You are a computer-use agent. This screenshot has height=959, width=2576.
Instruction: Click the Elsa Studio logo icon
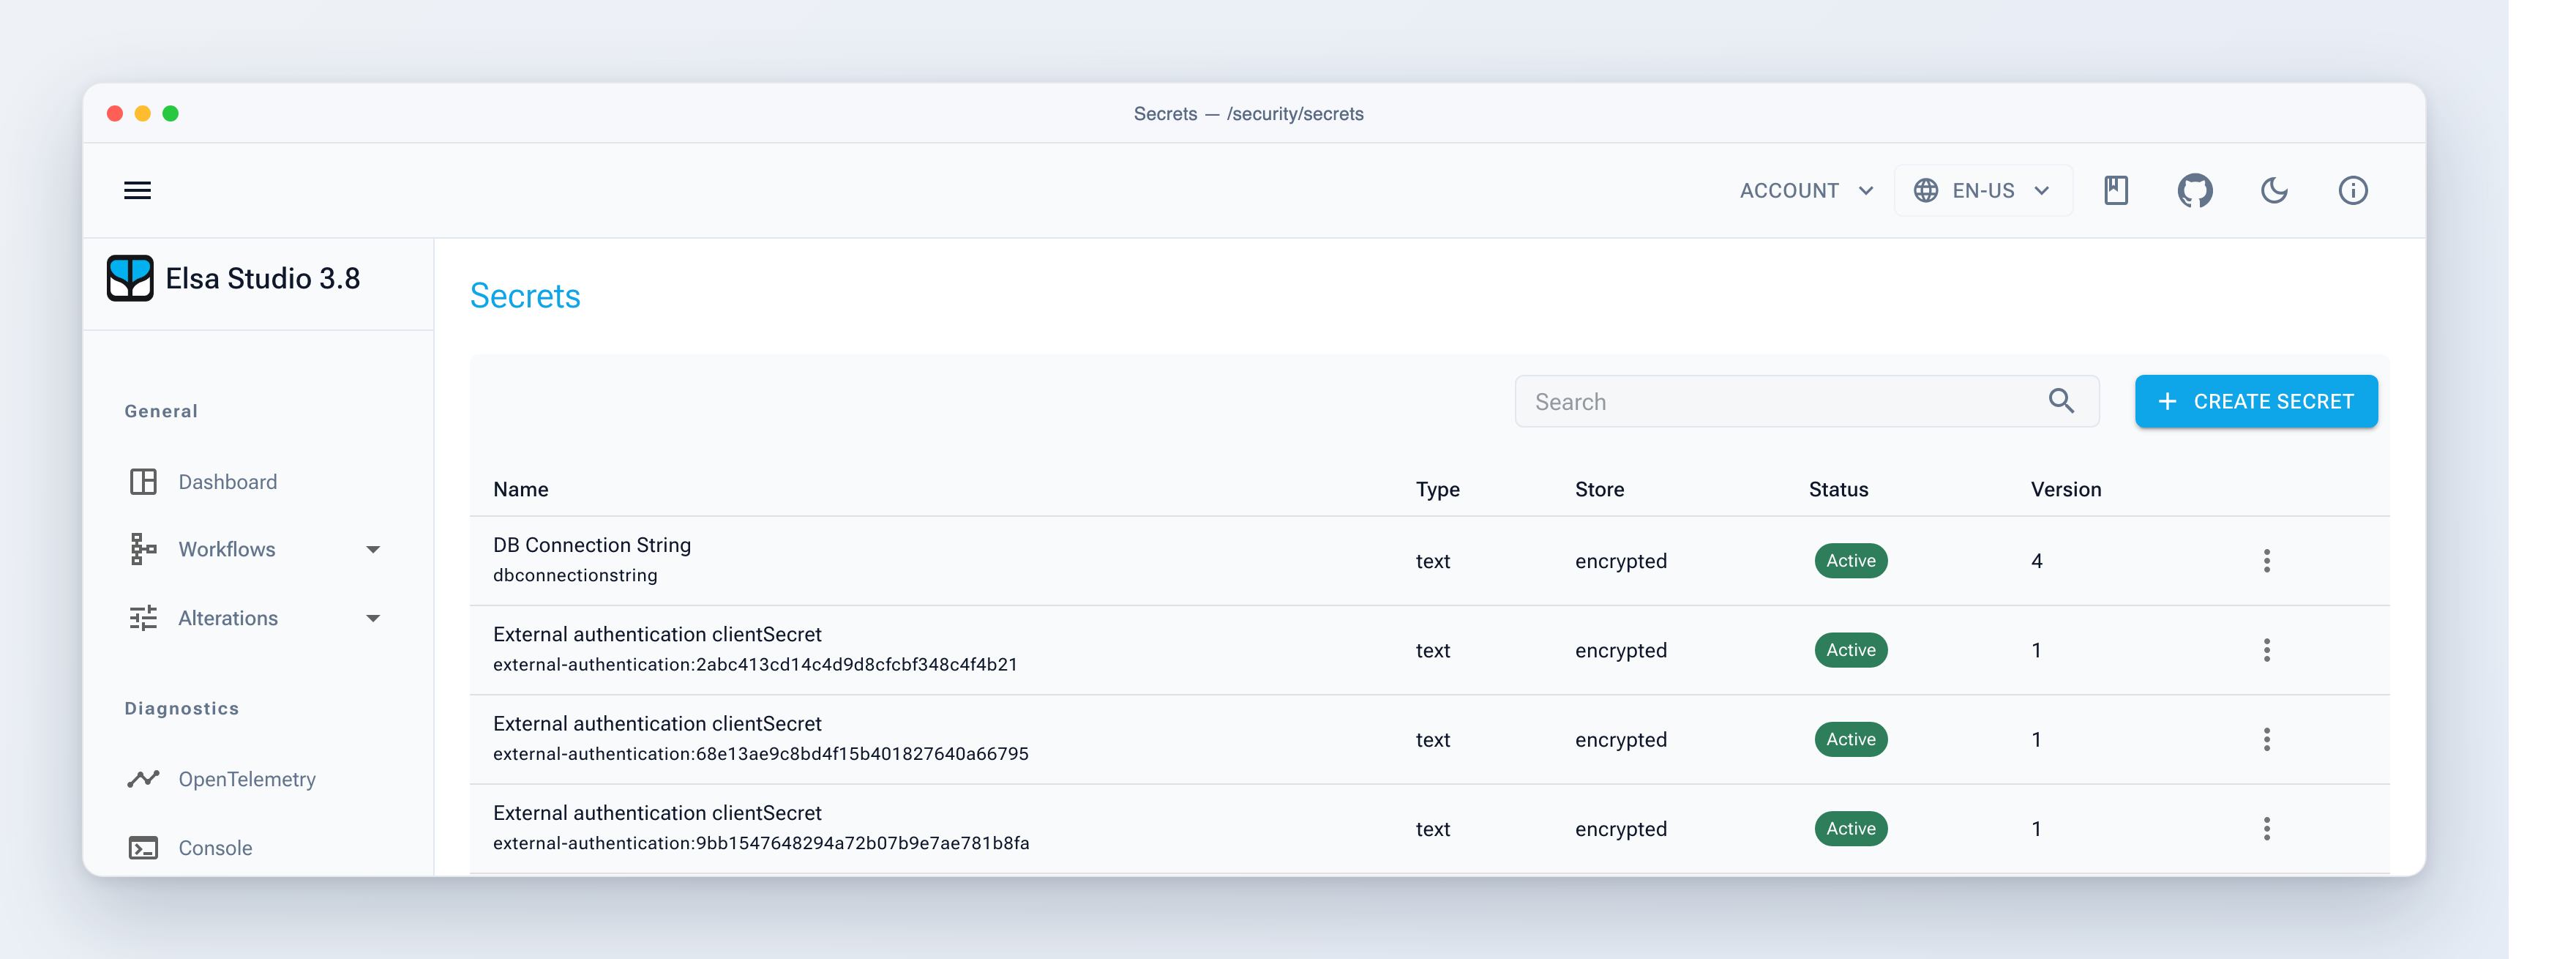coord(130,278)
